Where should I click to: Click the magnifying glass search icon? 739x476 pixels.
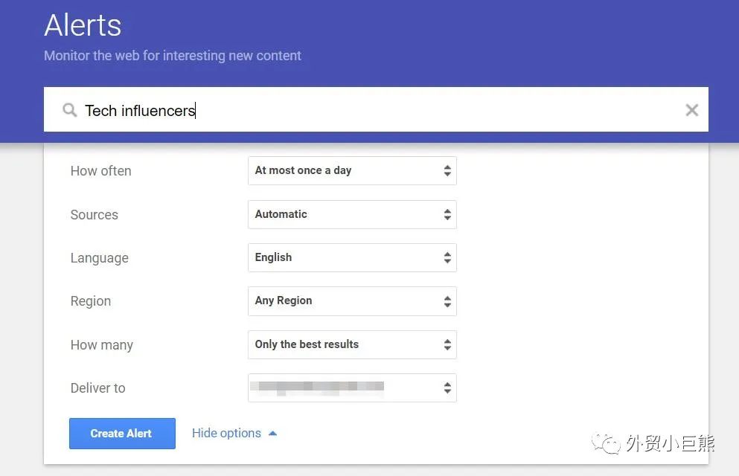click(x=70, y=110)
